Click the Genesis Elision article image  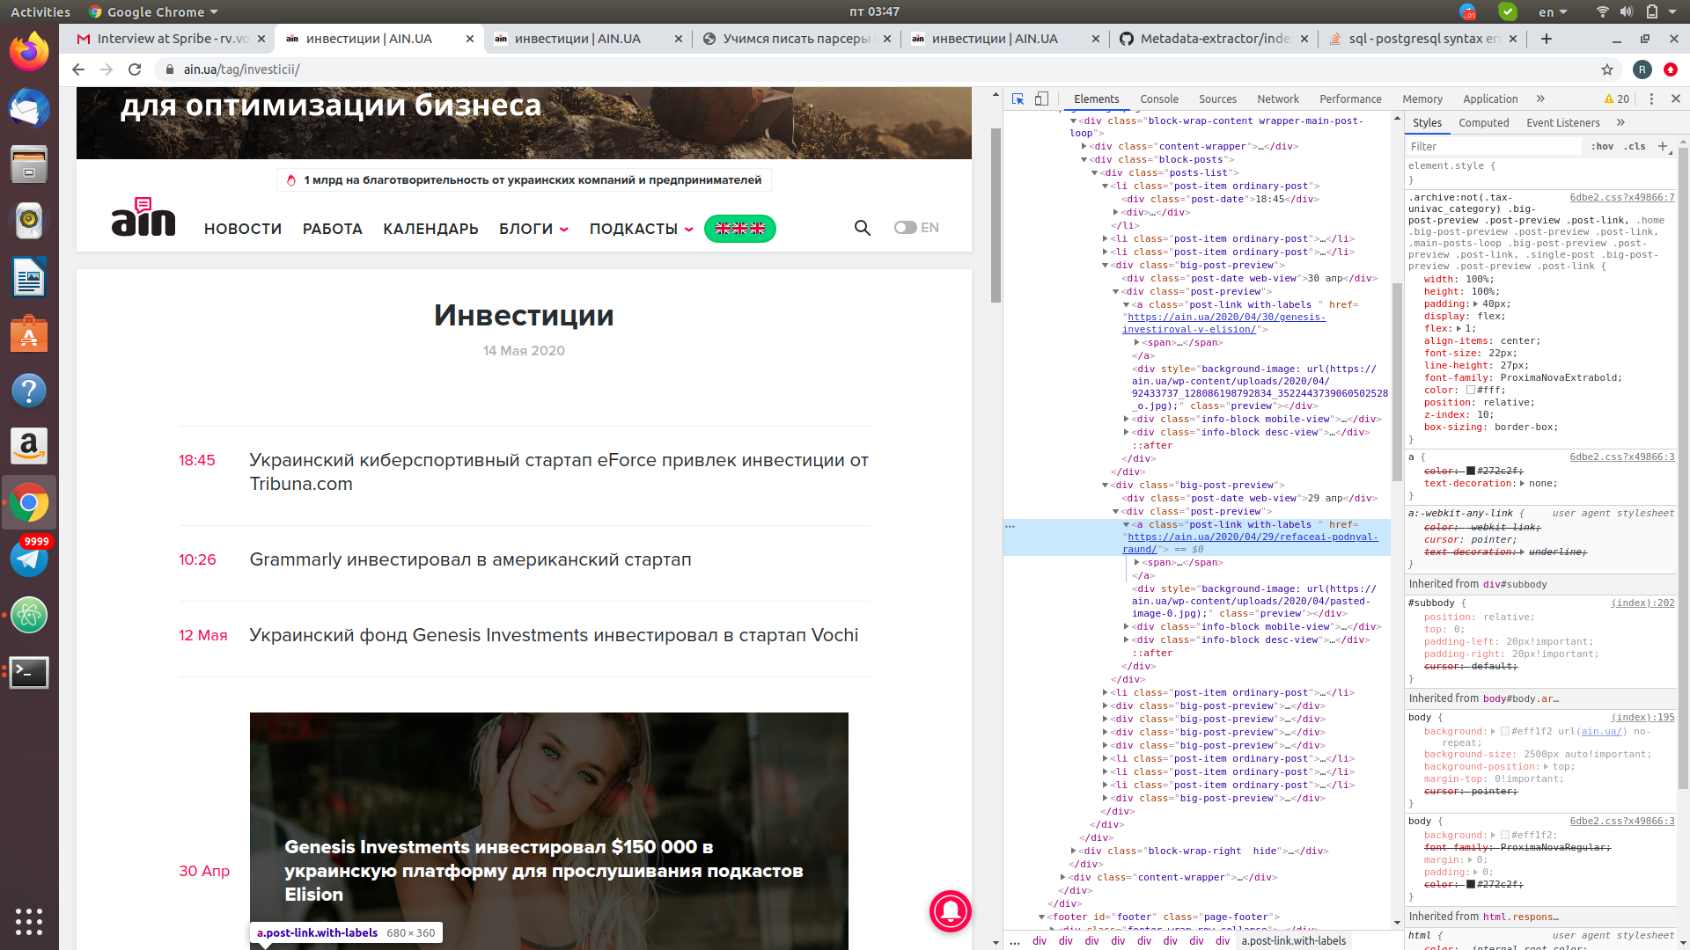click(x=549, y=830)
